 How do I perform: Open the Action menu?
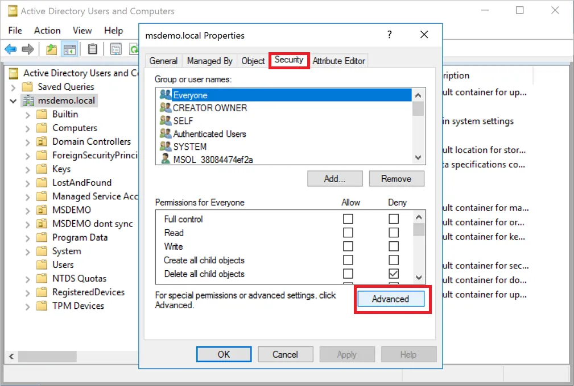[x=47, y=30]
